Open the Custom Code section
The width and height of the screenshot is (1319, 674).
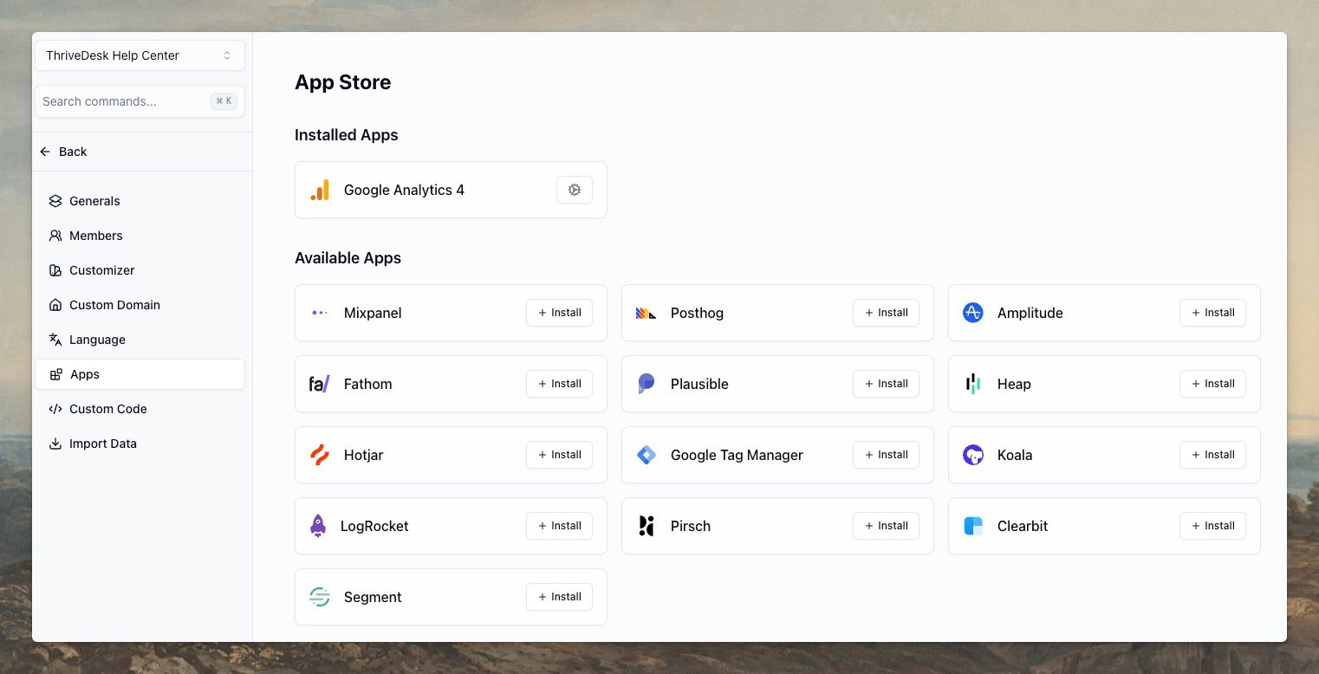point(140,409)
